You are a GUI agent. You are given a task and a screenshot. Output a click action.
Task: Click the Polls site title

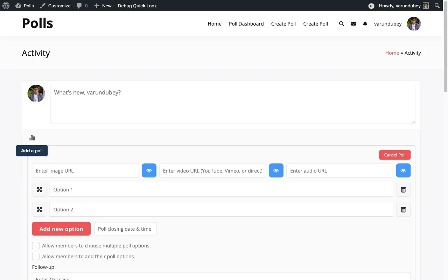tap(37, 23)
